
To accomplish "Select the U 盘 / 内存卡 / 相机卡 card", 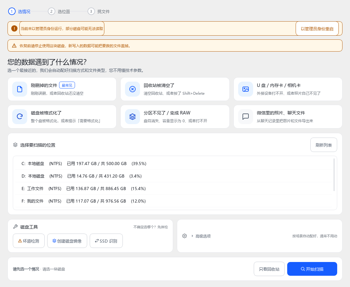I will pos(288,89).
